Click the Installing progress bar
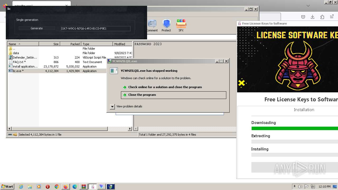 pyautogui.click(x=295, y=155)
